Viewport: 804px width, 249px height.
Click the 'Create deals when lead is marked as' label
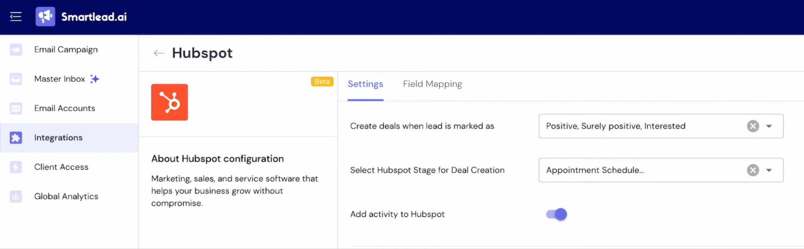coord(422,126)
